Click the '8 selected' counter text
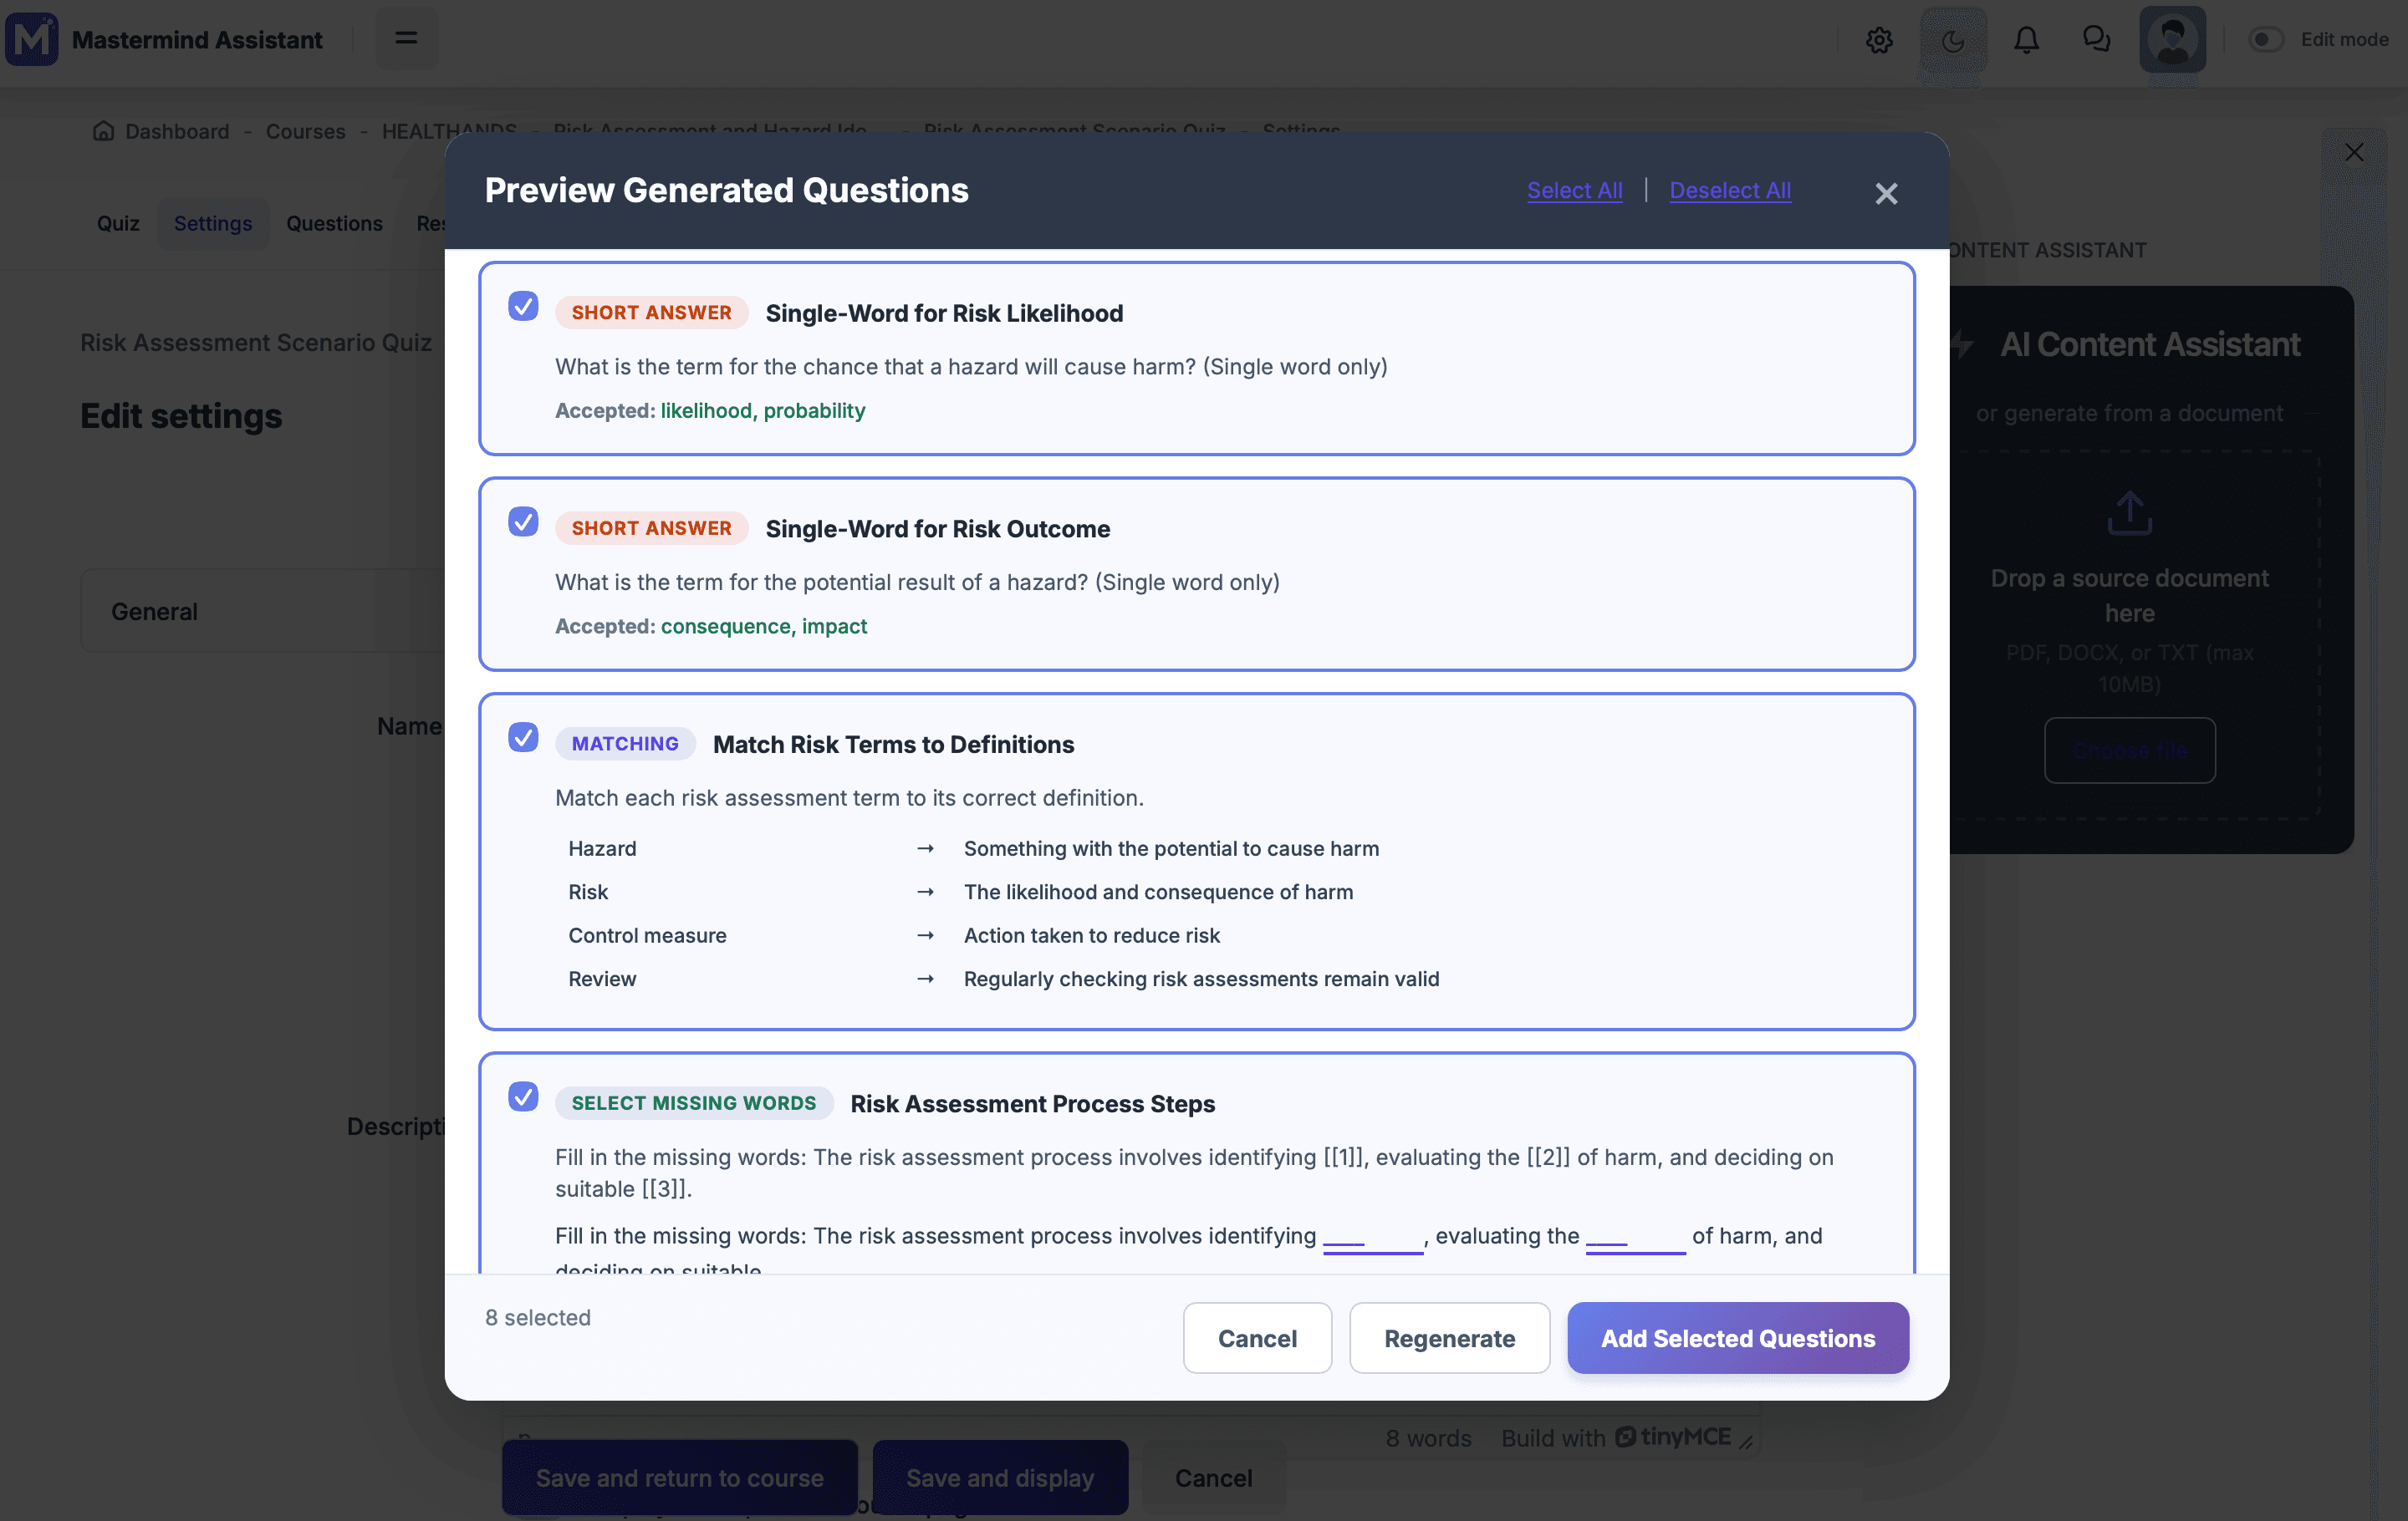 (538, 1318)
